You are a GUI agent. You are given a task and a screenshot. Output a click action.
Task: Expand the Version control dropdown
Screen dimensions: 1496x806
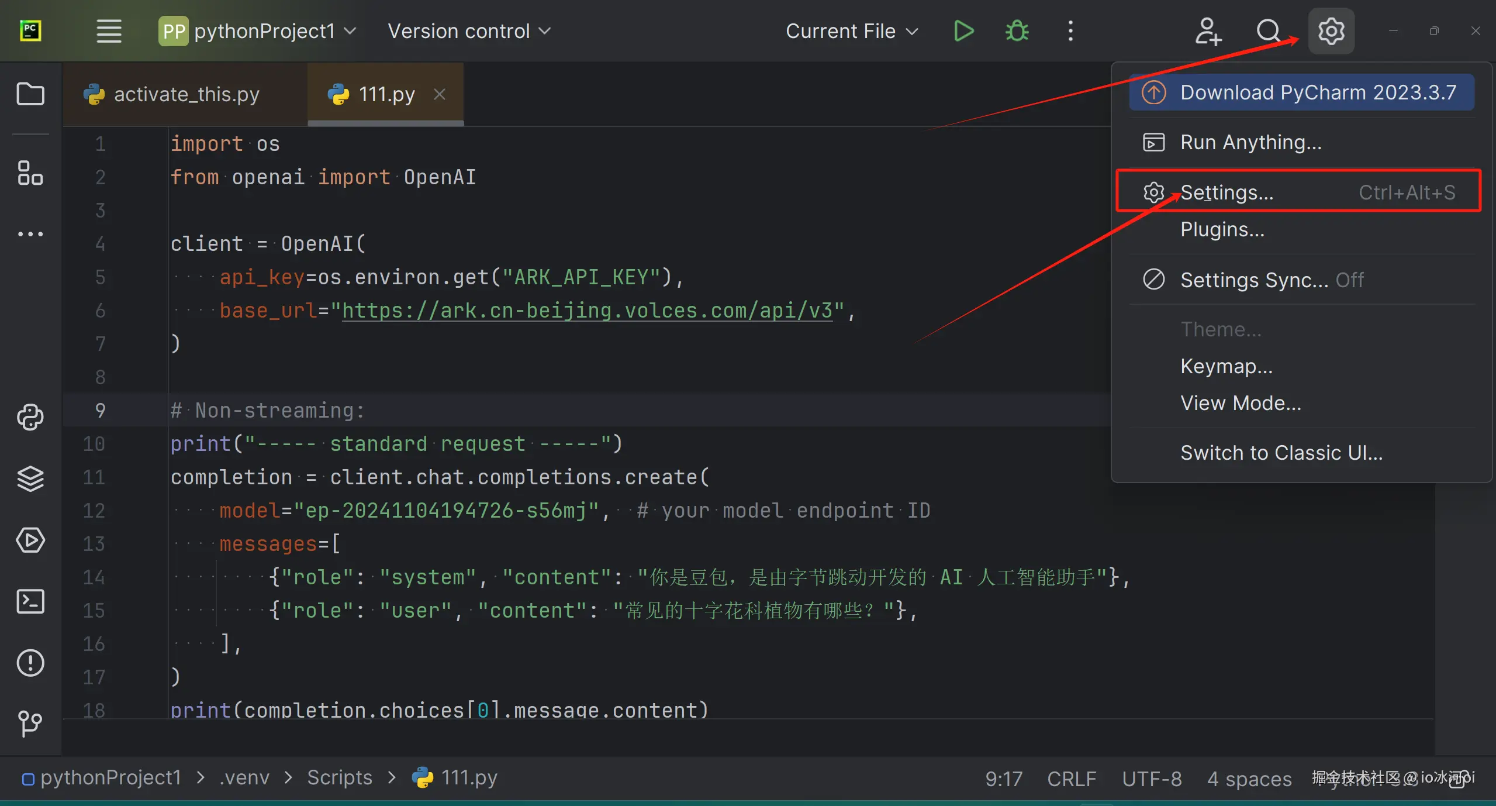point(469,31)
